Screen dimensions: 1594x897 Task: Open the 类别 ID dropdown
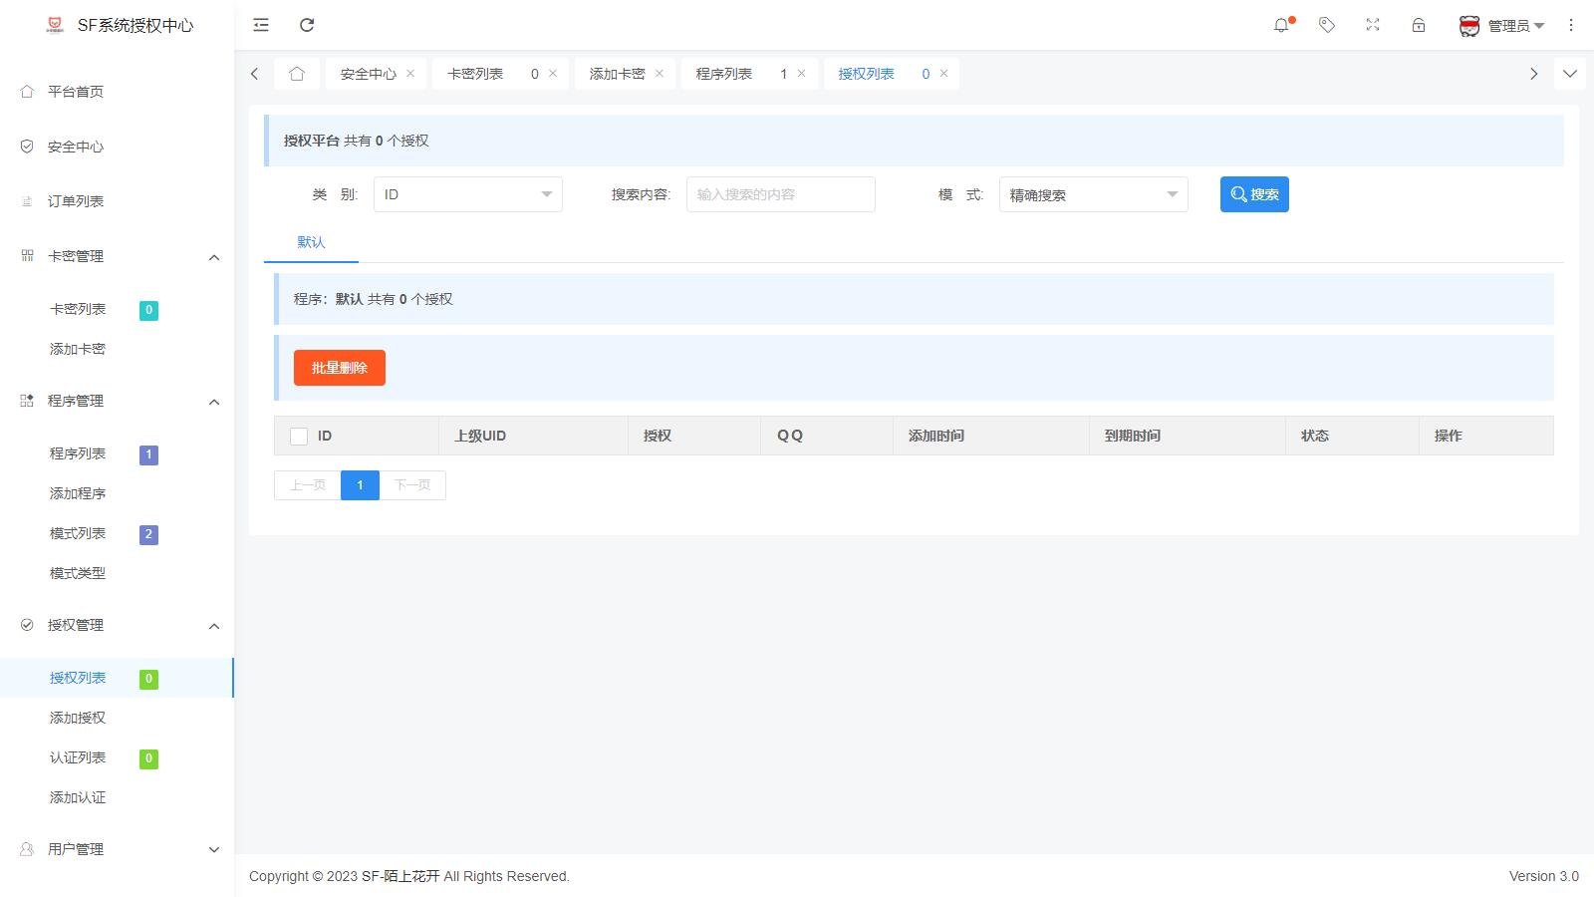pos(466,194)
